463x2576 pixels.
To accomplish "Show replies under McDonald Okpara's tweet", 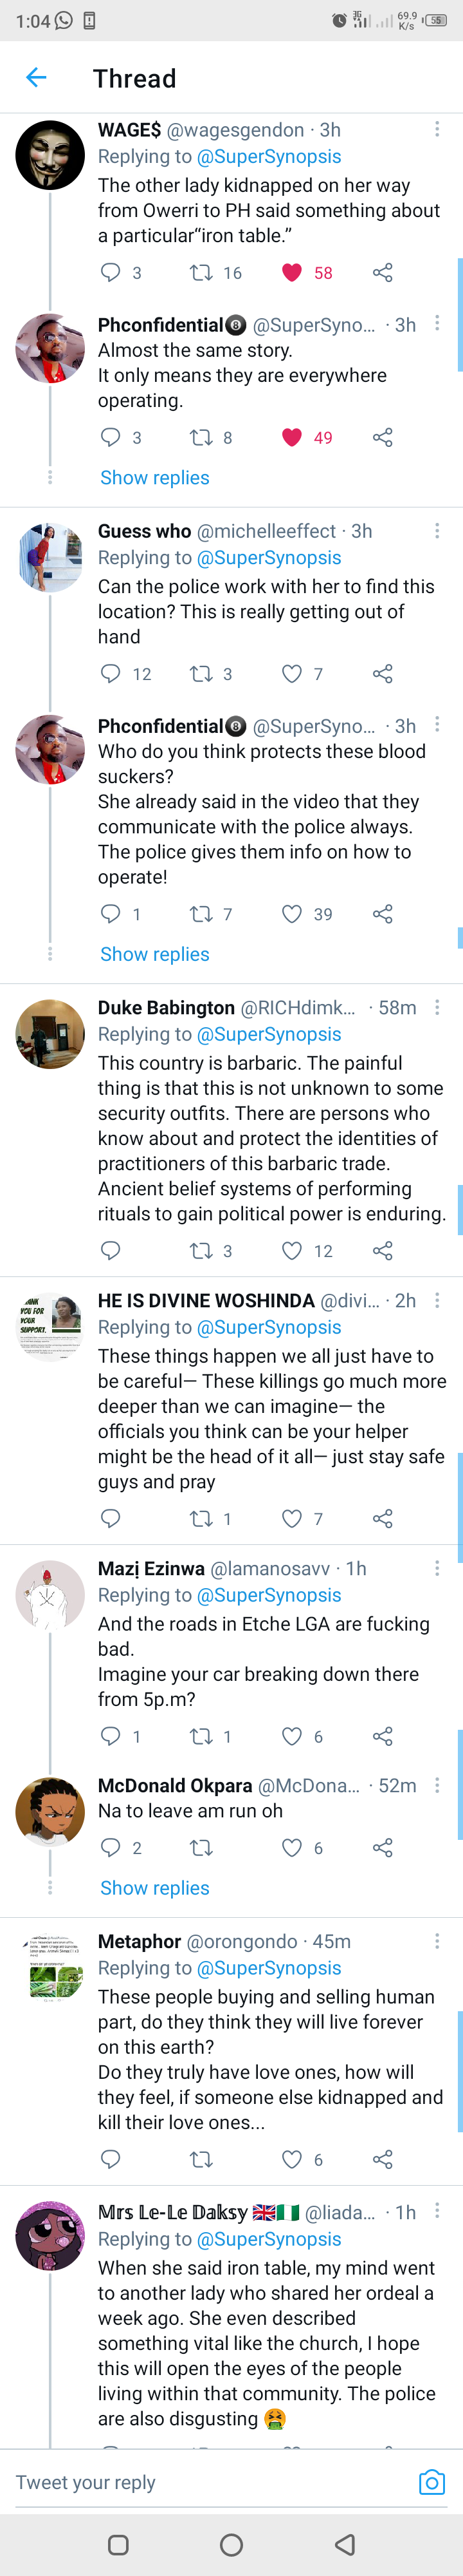I will pyautogui.click(x=155, y=1888).
